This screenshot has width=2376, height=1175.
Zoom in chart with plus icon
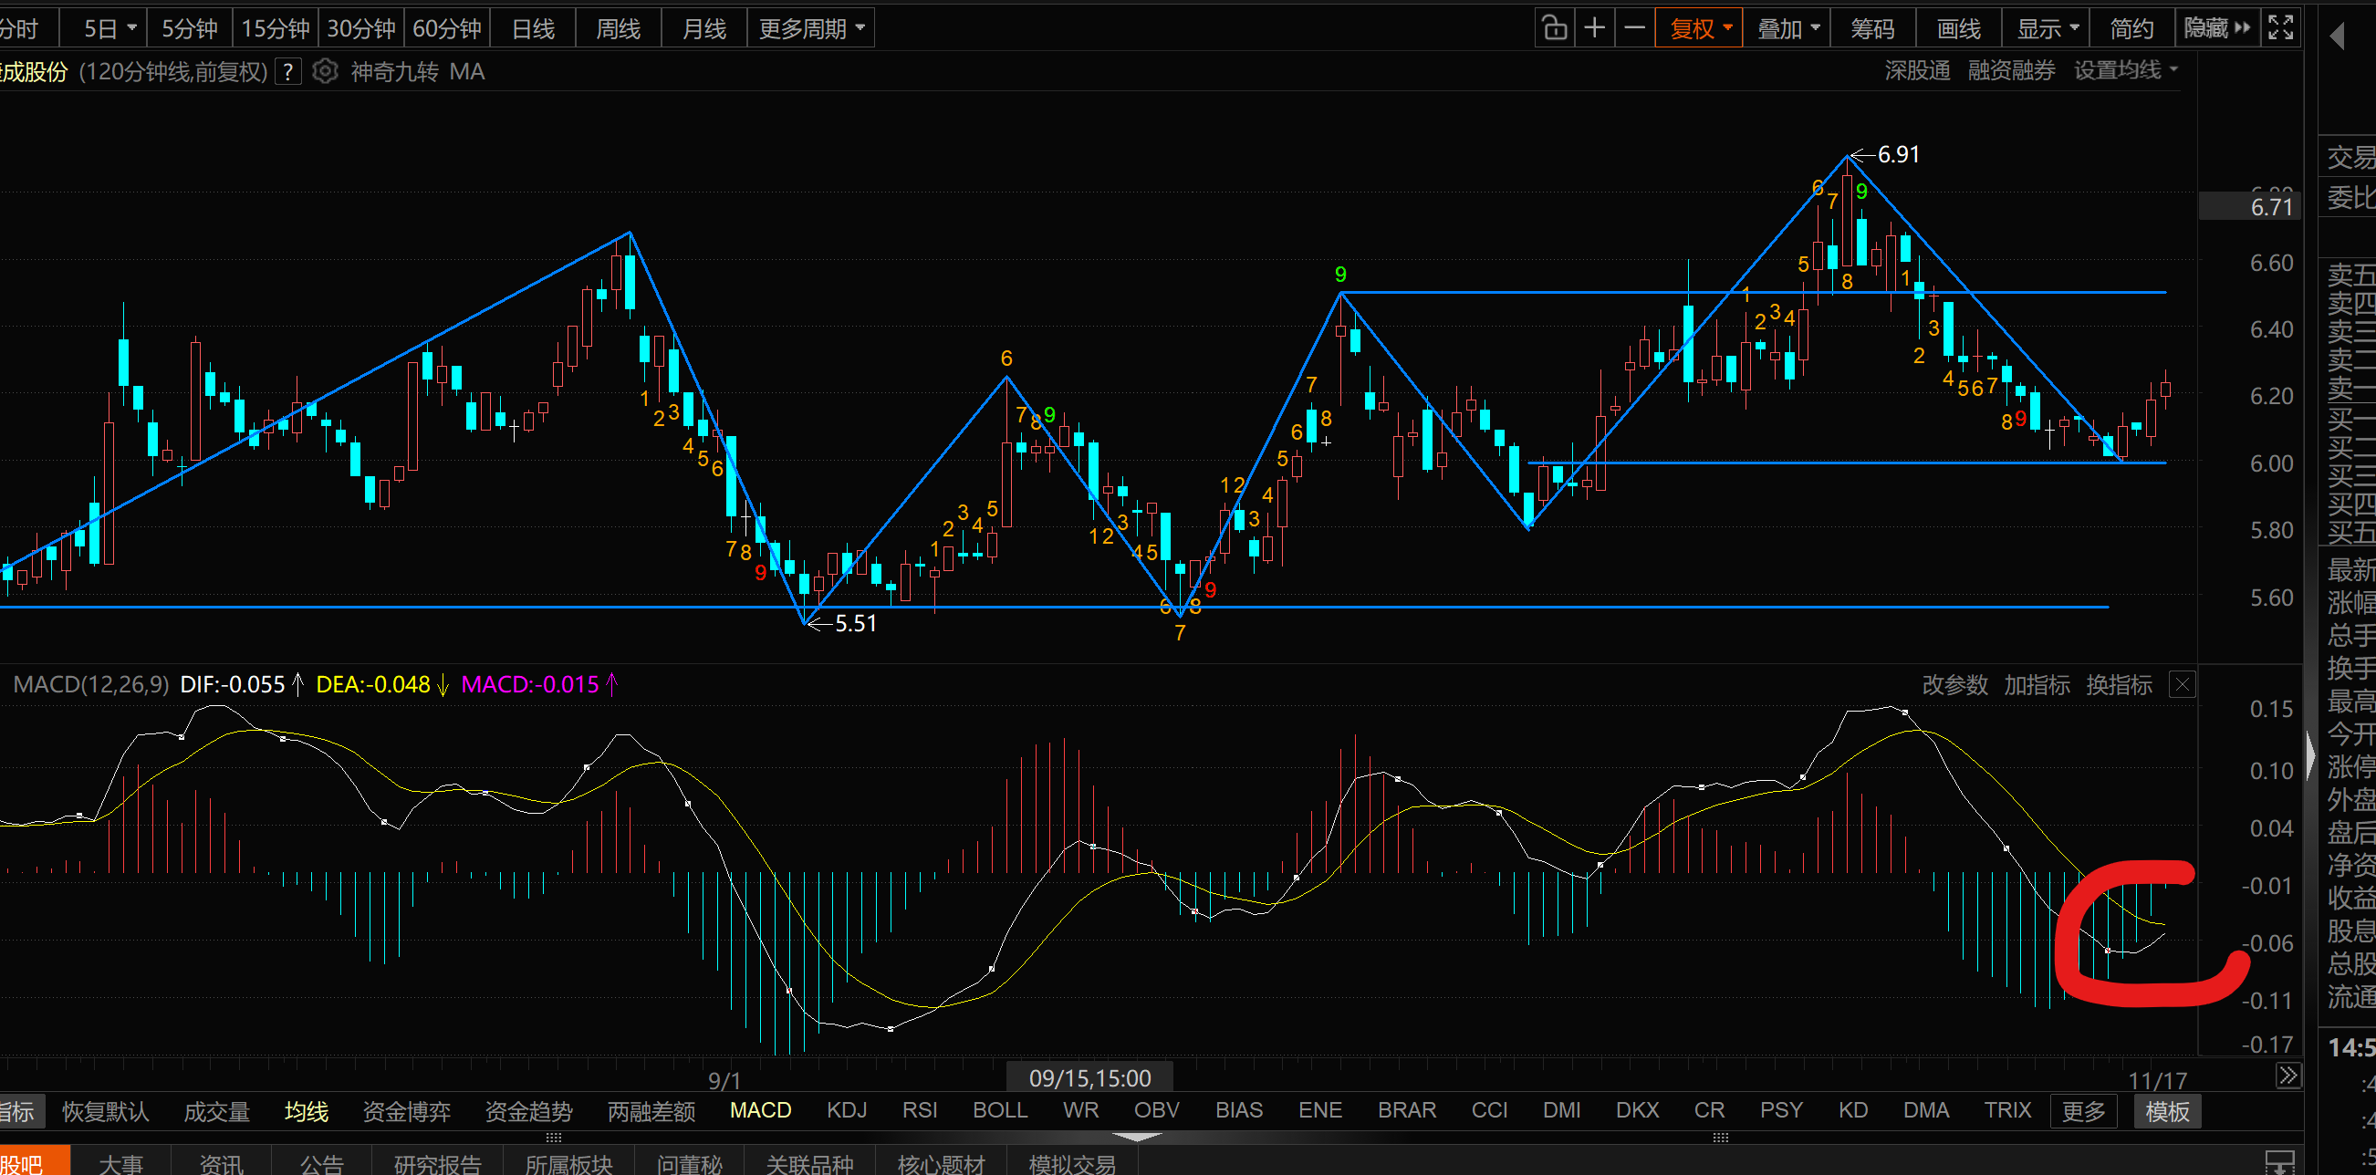point(1595,28)
